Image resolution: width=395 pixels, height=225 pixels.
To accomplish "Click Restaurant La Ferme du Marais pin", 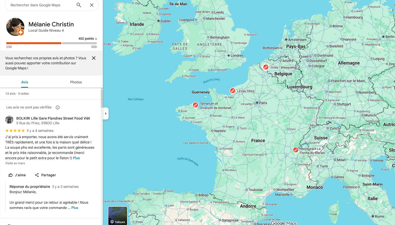I will tap(296, 150).
